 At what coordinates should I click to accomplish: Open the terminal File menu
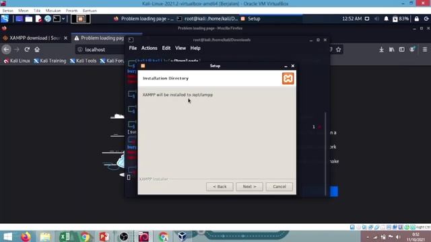tap(133, 48)
